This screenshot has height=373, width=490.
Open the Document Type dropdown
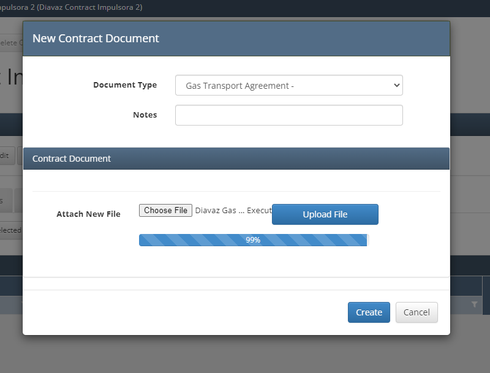click(x=288, y=86)
